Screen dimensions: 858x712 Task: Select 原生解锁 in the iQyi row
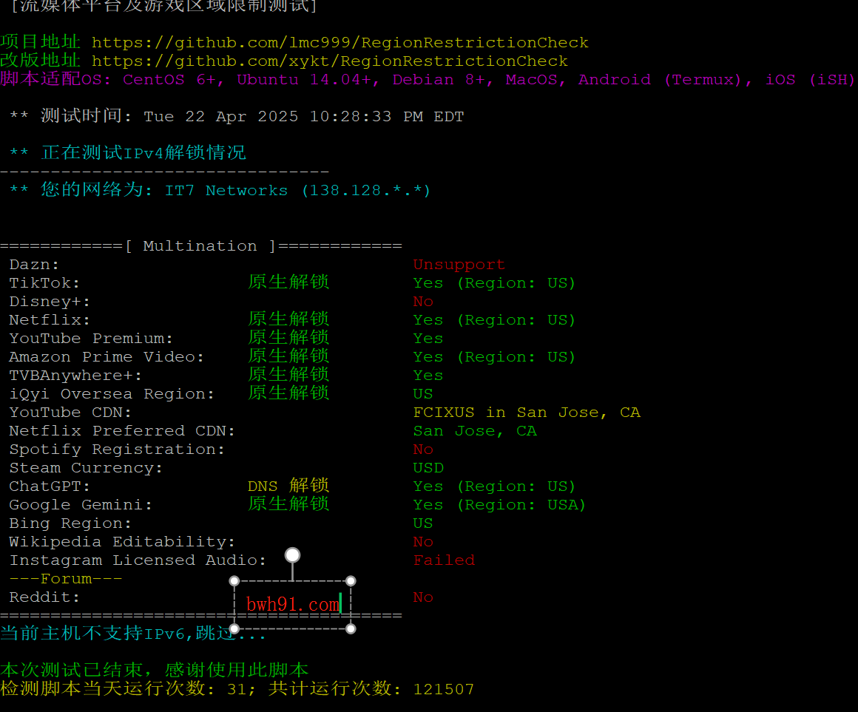pos(288,393)
